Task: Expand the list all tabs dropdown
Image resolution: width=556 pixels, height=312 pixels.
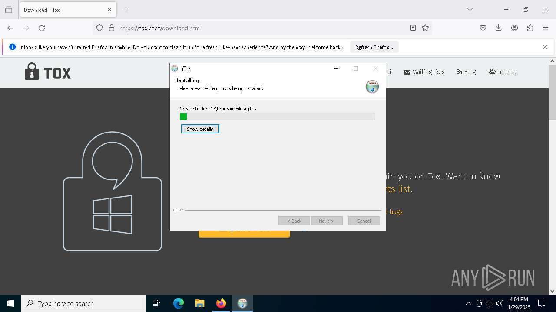Action: pos(470,10)
